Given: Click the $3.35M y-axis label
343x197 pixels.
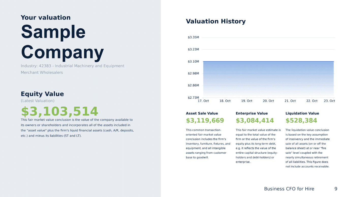Looking at the screenshot, I should pyautogui.click(x=193, y=37).
